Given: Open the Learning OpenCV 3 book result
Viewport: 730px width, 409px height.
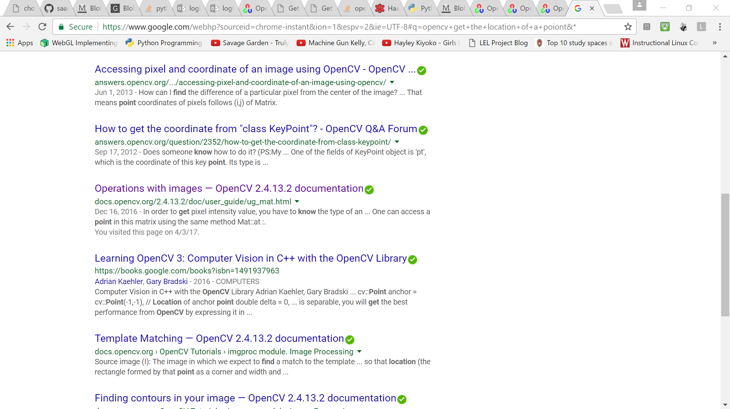Looking at the screenshot, I should [251, 258].
